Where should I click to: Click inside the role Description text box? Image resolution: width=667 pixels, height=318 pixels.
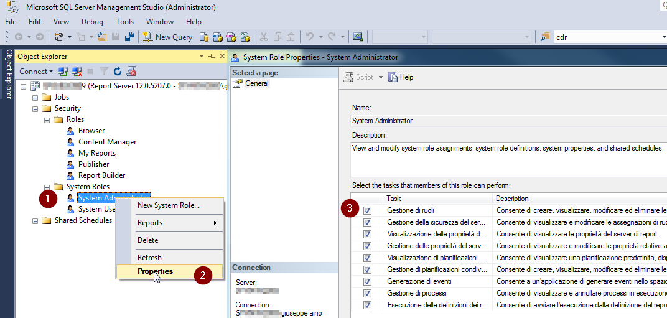tap(508, 160)
